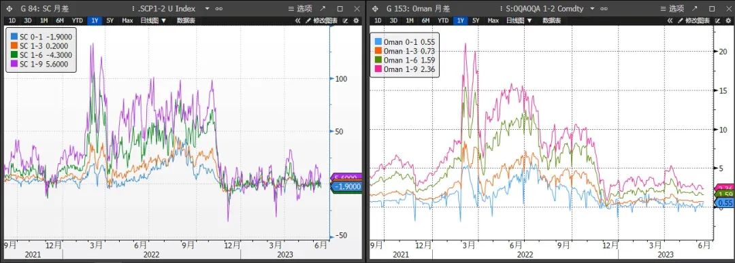Select 6M range in Oman chart
Image resolution: width=735 pixels, height=263 pixels.
(425, 20)
